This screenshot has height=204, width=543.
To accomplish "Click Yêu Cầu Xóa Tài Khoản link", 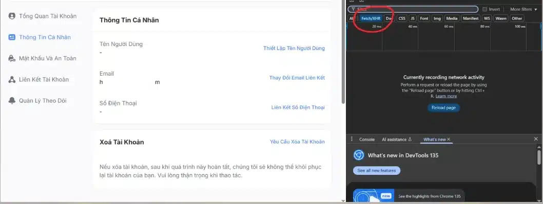I will 298,142.
